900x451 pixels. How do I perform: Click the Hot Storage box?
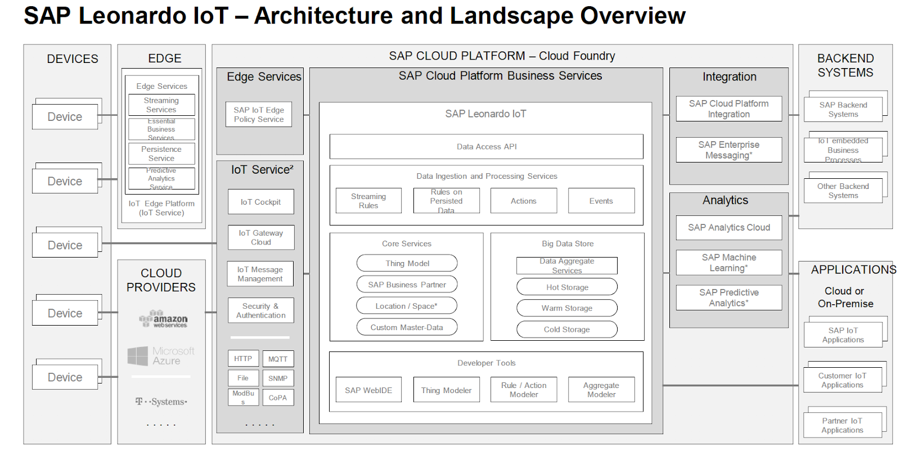[567, 287]
